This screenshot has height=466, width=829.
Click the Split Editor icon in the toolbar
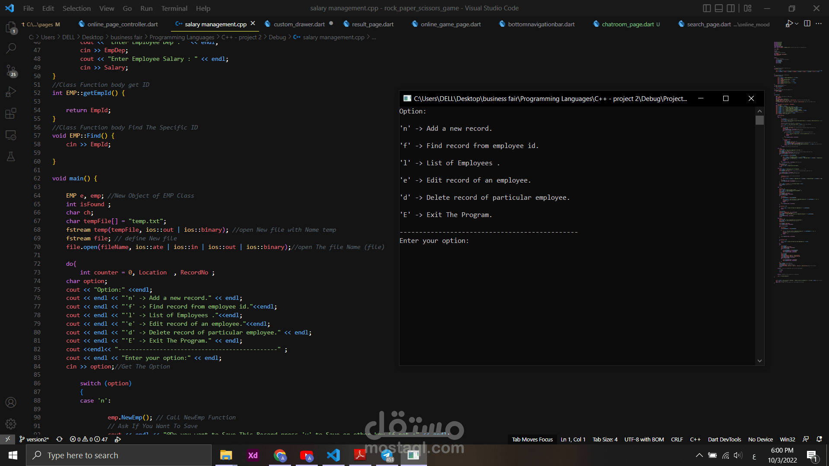point(807,24)
